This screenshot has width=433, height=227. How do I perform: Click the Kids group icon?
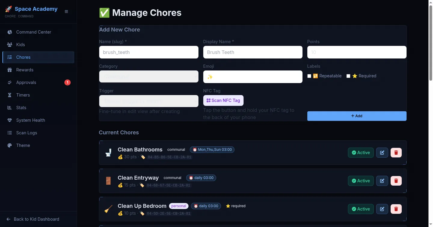tap(10, 45)
